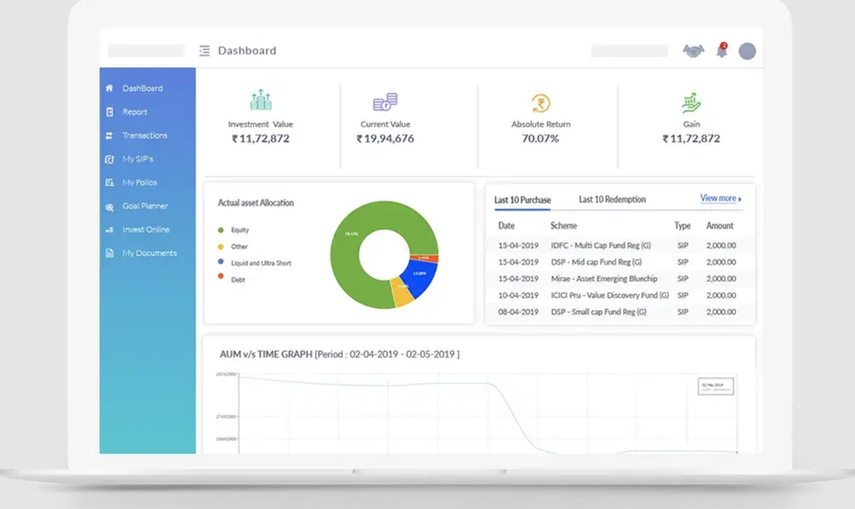Image resolution: width=855 pixels, height=509 pixels.
Task: Select the Last 10 Purchase tab
Action: click(x=522, y=199)
